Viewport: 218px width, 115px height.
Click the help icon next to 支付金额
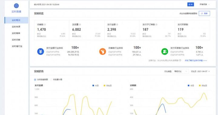click(x=117, y=25)
